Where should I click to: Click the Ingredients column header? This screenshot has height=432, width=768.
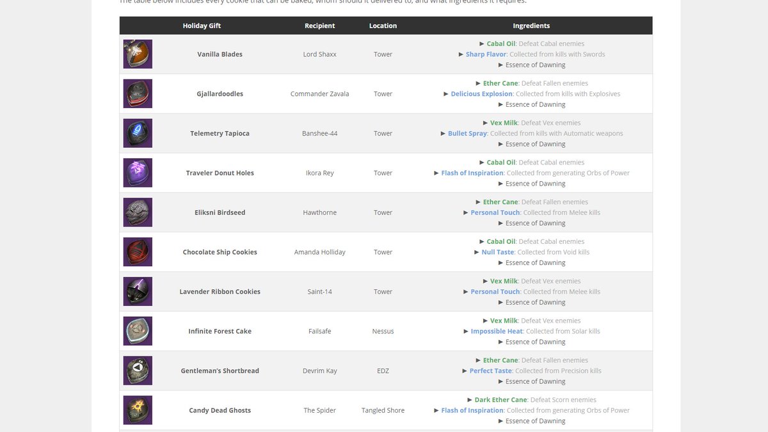(x=531, y=26)
